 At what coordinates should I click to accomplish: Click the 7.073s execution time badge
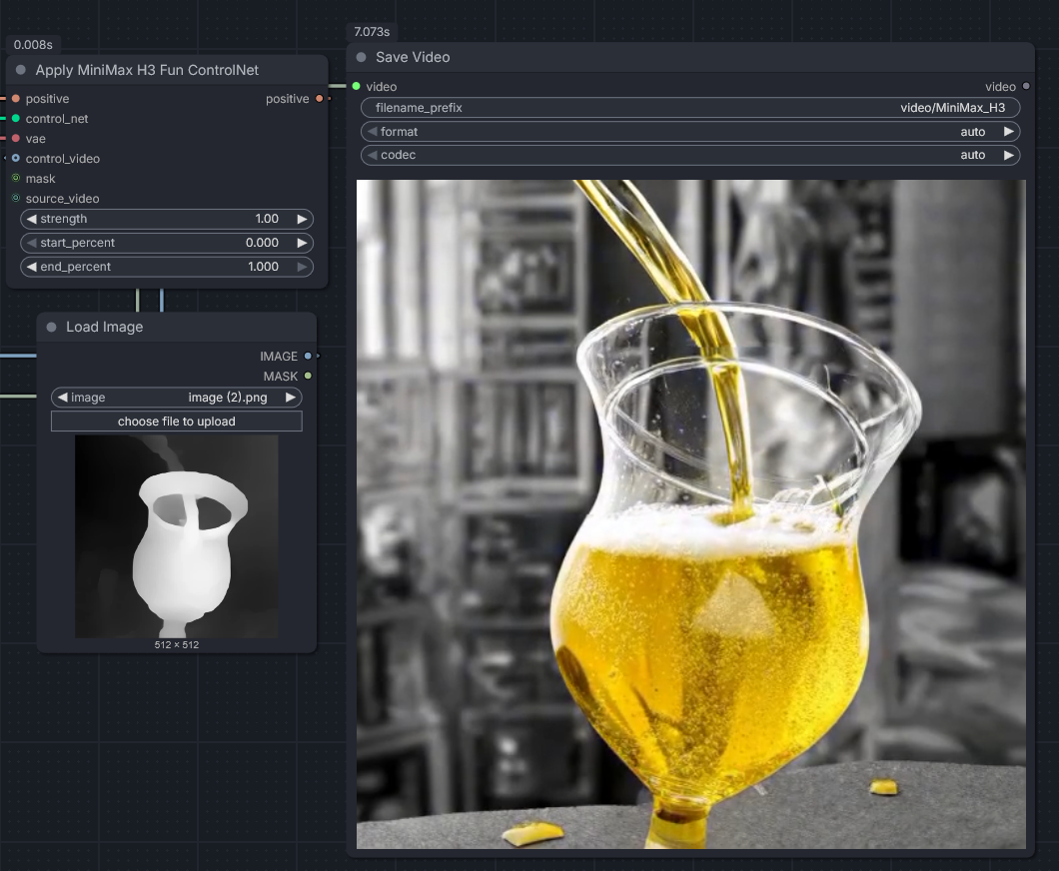(x=372, y=32)
